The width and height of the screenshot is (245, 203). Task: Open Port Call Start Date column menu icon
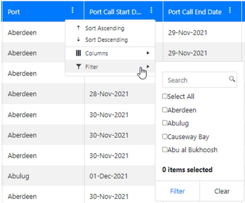point(151,10)
